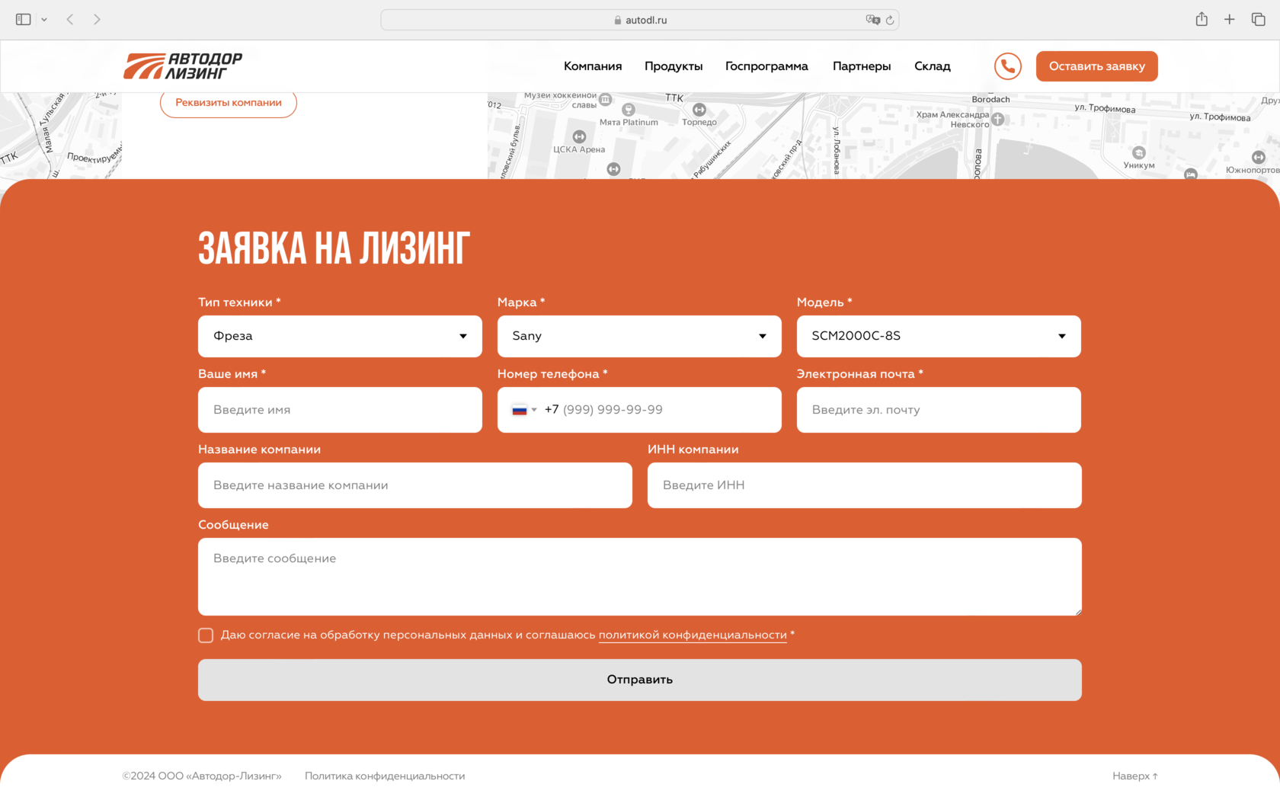Click the Музей хоккейной славы map marker
1280x800 pixels.
click(x=606, y=99)
